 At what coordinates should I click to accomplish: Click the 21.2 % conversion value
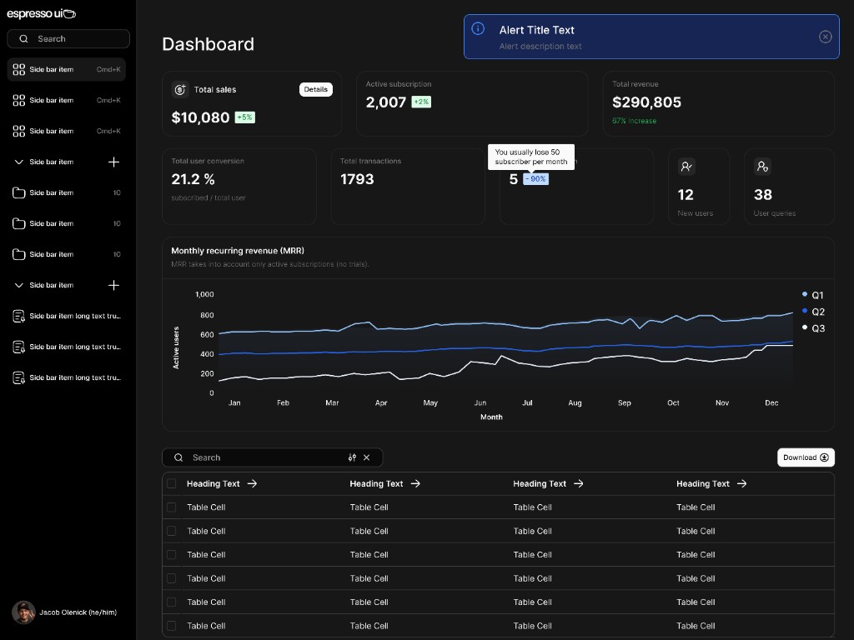[193, 179]
